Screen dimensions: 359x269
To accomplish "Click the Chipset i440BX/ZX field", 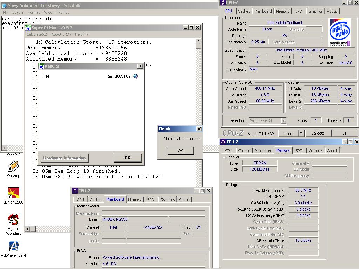I will [154, 227].
